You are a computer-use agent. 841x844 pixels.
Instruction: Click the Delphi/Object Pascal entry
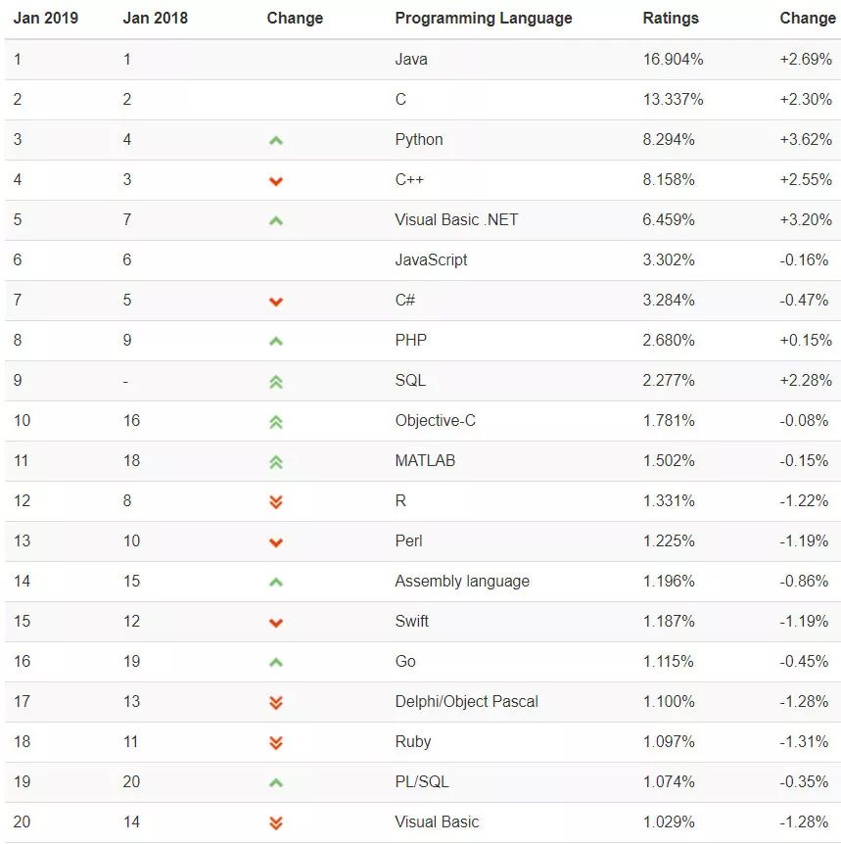point(466,701)
